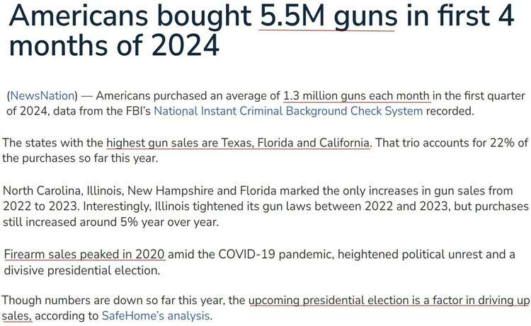Screen dimensions: 531x326
Task: Click the paragraph starting with "North Carolina, Illinois"
Action: (265, 206)
